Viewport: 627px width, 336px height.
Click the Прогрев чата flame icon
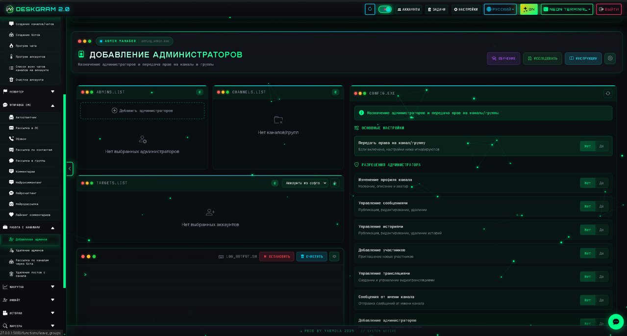pyautogui.click(x=11, y=46)
